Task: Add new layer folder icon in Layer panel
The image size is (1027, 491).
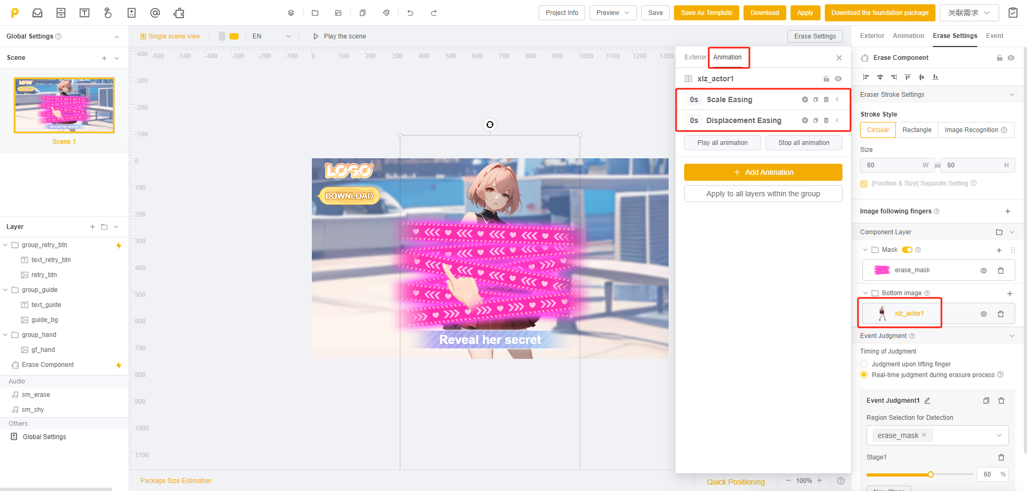Action: click(104, 227)
